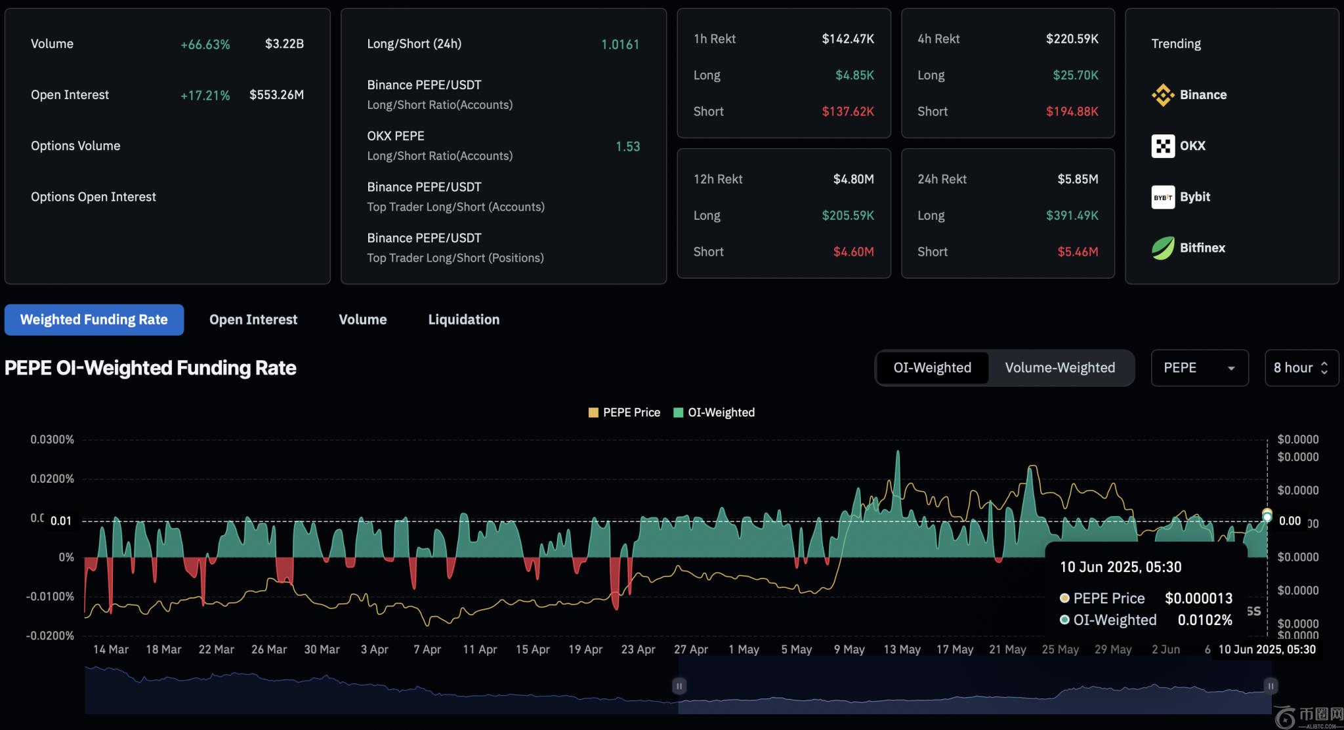Click the left range slider handle

(679, 686)
